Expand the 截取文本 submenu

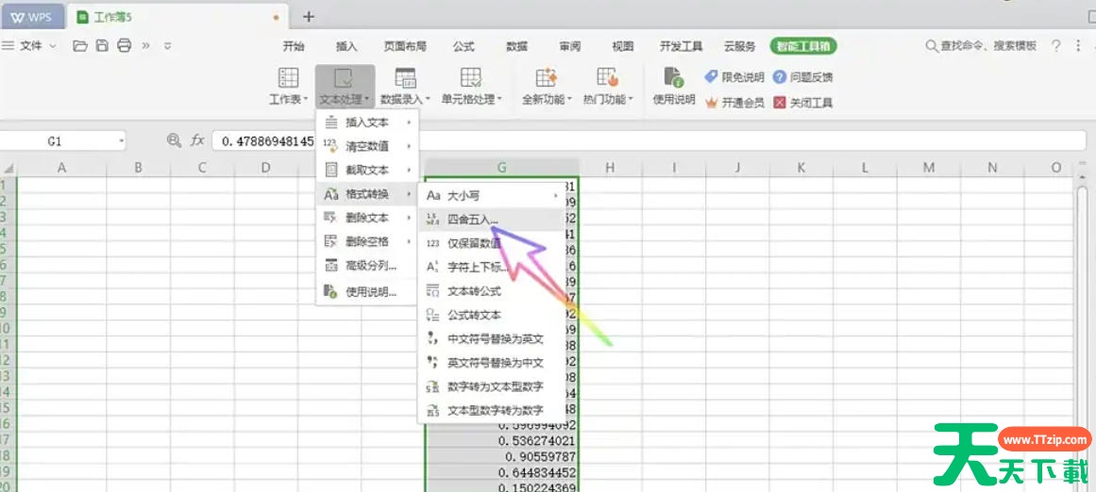pos(367,171)
